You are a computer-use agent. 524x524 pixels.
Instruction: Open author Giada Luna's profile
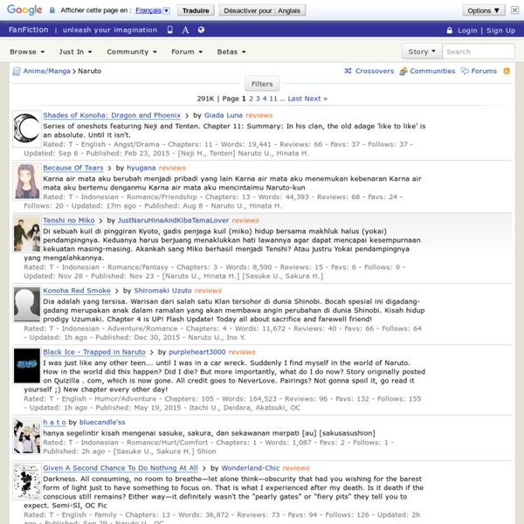[x=224, y=115]
